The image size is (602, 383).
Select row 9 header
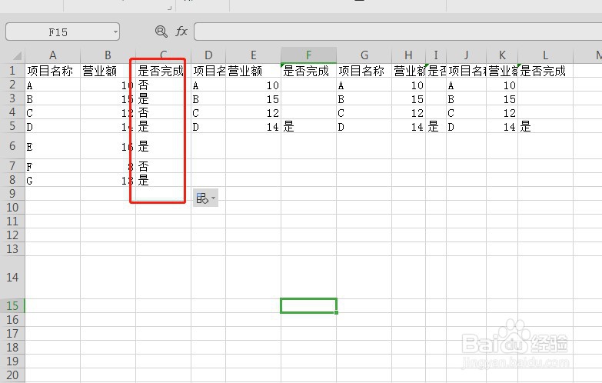[12, 194]
